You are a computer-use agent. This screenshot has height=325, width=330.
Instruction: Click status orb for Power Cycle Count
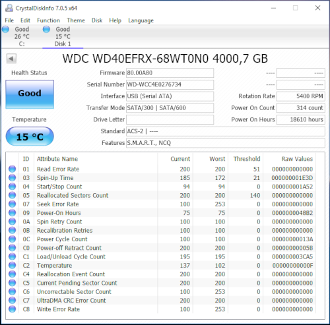(x=13, y=239)
